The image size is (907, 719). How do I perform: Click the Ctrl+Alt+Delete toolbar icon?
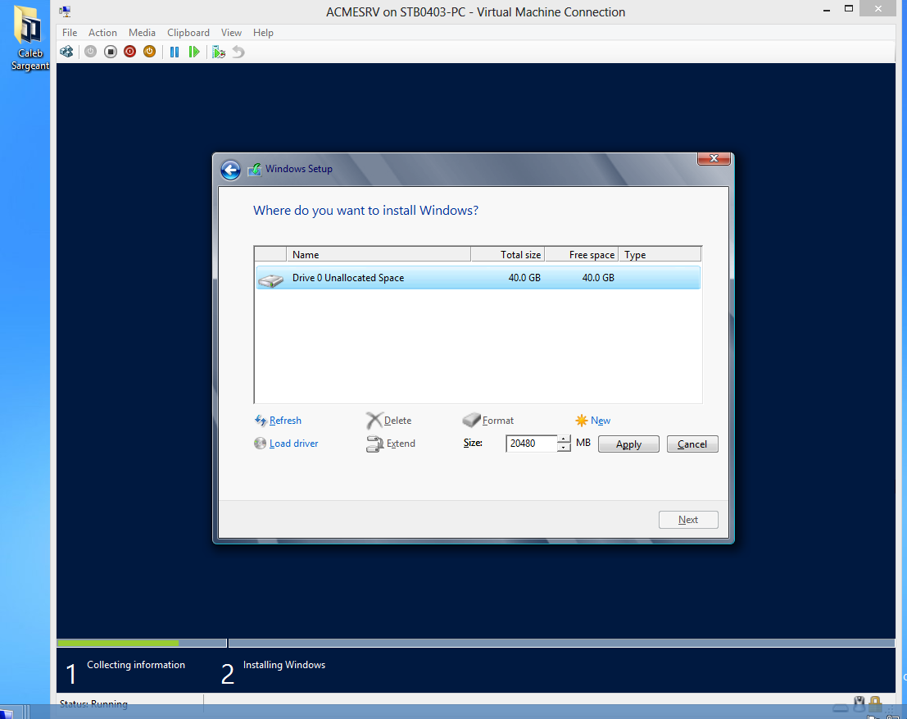(x=66, y=52)
